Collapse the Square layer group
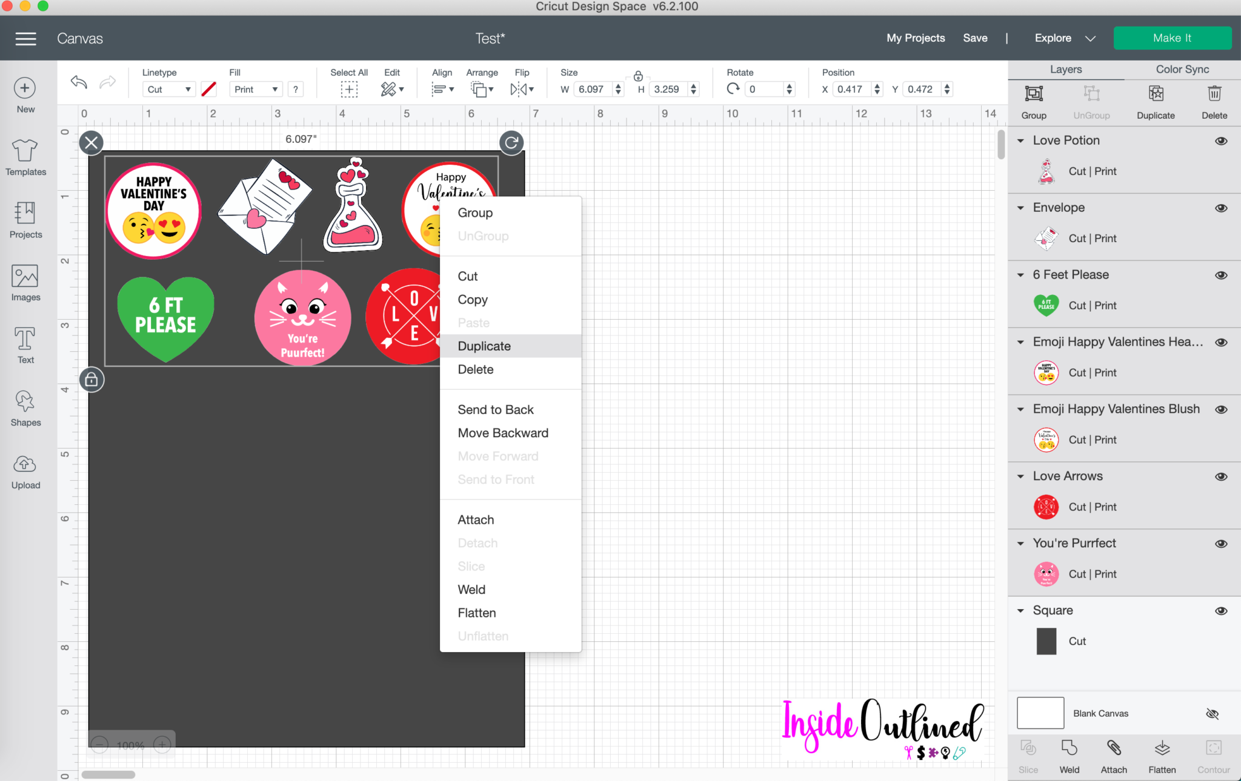 click(1021, 610)
